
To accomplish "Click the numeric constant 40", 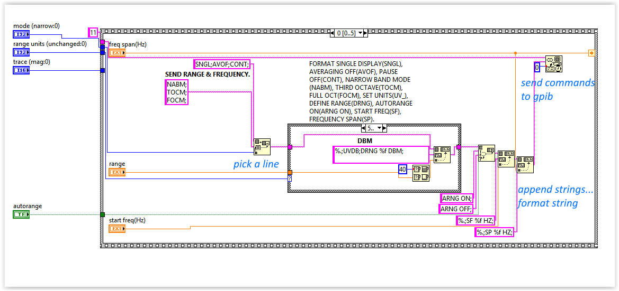I will [402, 170].
